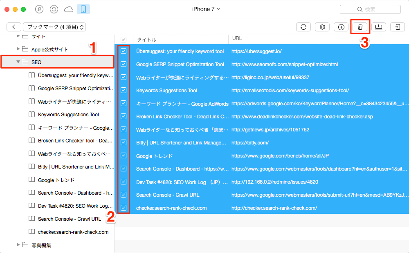Viewport: 409px width, 253px height.
Task: Uncheck the Google SERP Snippet row checkbox
Action: (x=124, y=64)
